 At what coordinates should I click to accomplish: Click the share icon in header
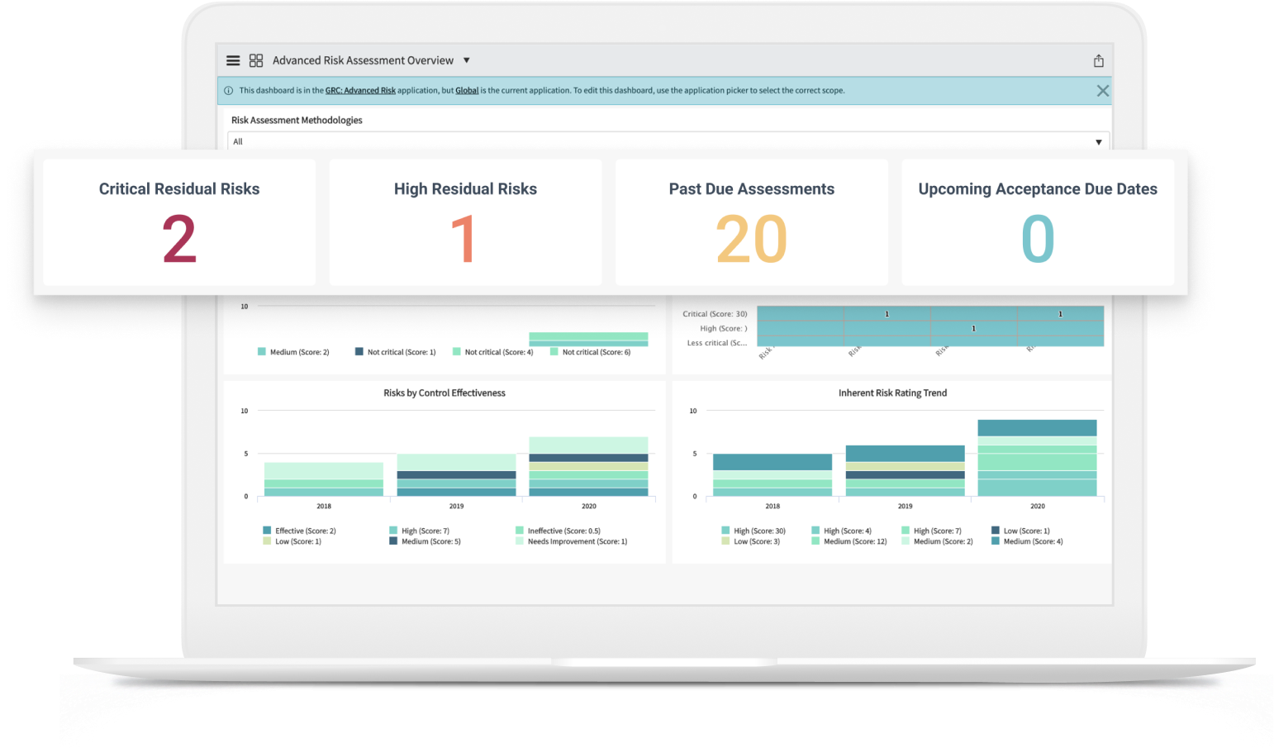[1098, 61]
